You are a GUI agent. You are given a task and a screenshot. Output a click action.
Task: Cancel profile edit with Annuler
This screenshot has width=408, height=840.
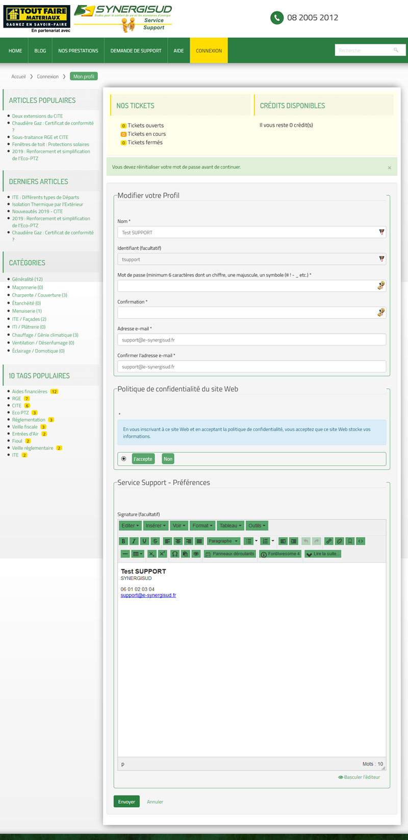pos(155,802)
